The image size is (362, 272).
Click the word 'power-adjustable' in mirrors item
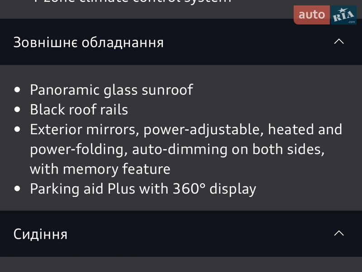(x=203, y=129)
